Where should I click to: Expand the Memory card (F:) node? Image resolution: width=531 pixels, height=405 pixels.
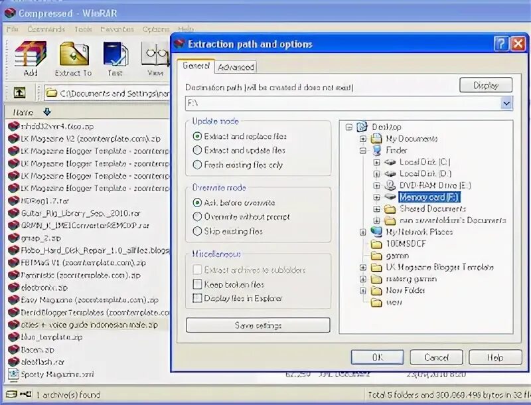[376, 197]
